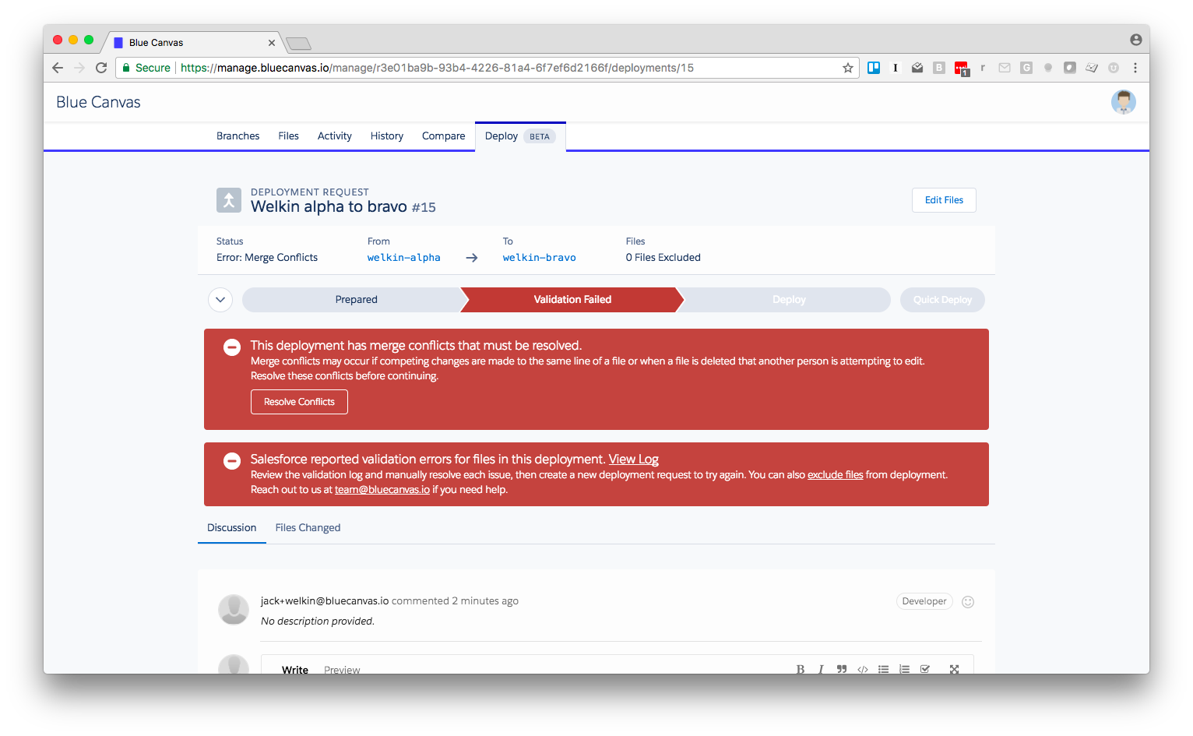Reload the page with refresh icon
This screenshot has width=1193, height=736.
tap(101, 68)
